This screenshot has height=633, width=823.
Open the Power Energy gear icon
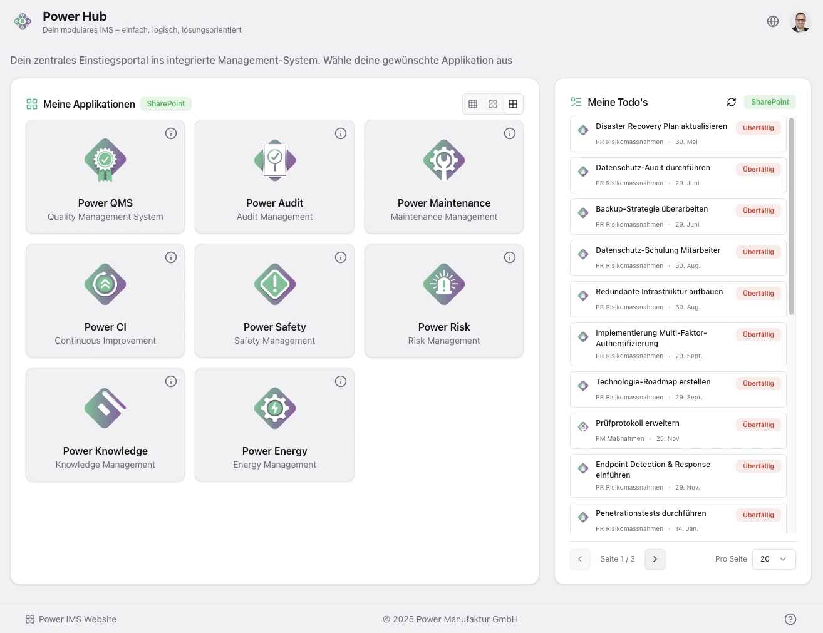click(275, 408)
